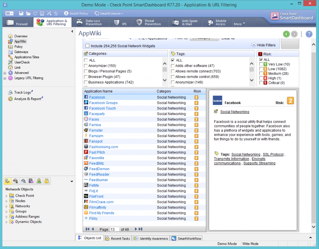Screen dimensions: 319x249
Task: Go to the previous page arrow
Action: (93, 229)
